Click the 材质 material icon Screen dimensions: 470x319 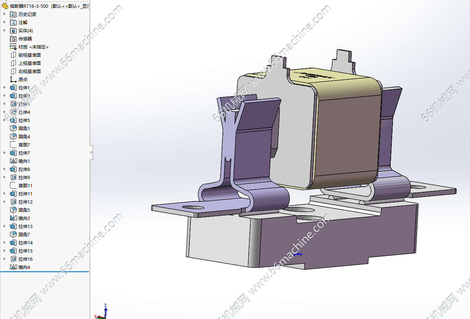pyautogui.click(x=13, y=47)
